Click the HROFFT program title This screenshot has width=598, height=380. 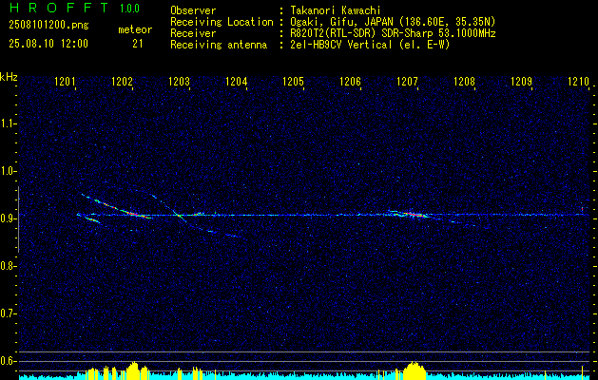click(59, 8)
